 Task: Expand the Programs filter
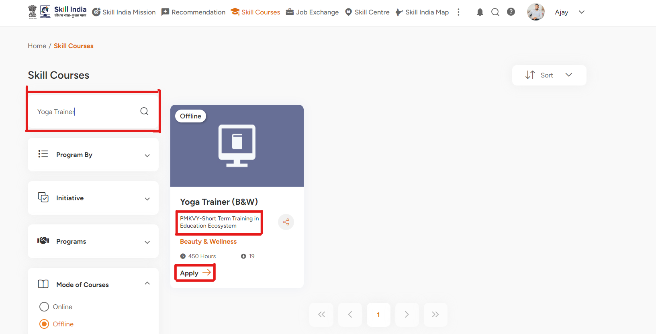click(147, 242)
